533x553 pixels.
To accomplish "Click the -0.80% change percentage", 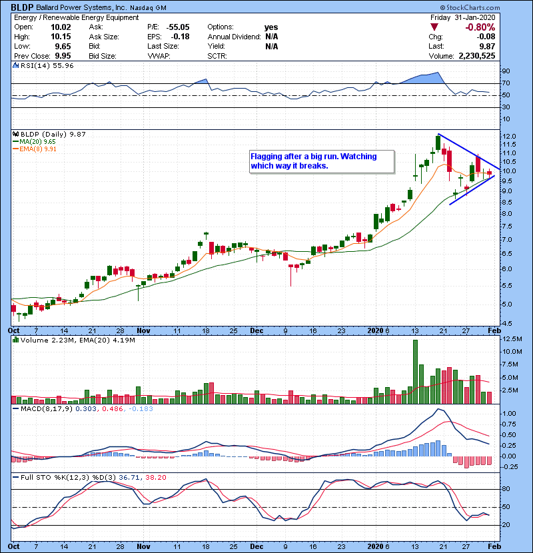I will 480,27.
